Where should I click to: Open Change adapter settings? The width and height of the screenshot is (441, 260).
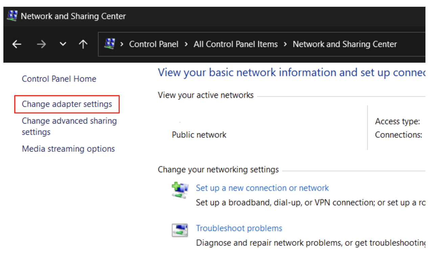click(66, 104)
